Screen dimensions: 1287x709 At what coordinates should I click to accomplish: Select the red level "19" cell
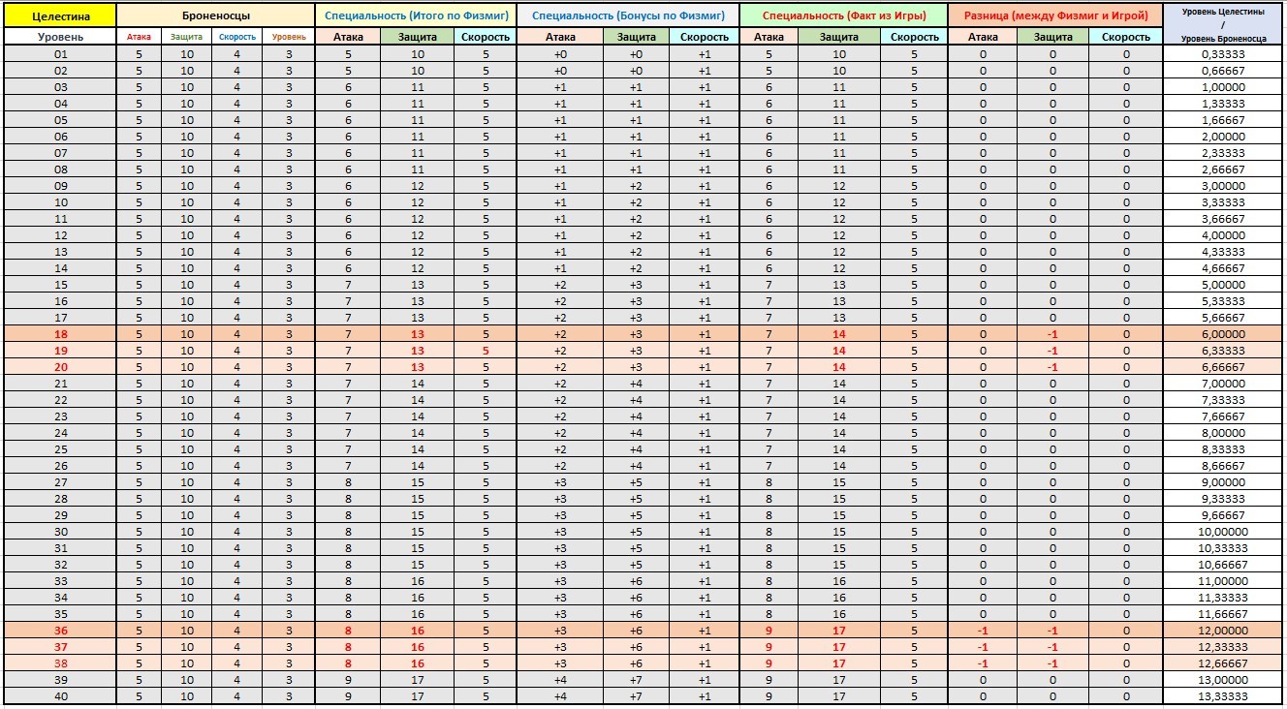pyautogui.click(x=60, y=351)
